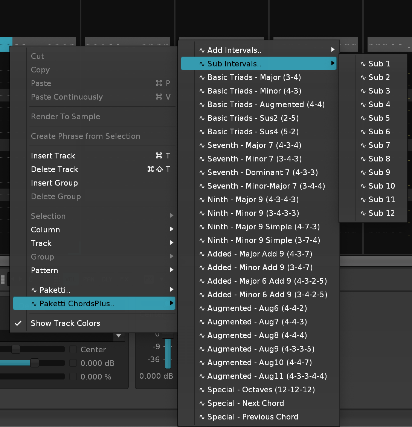Toggle the Show Track Colors option
Viewport: 412px width, 427px height.
click(65, 323)
